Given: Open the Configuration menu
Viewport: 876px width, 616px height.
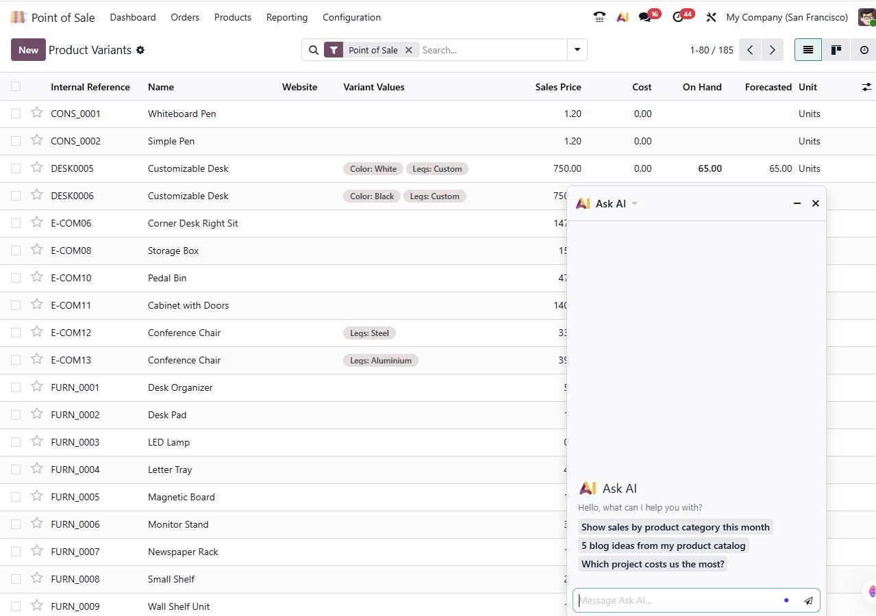Looking at the screenshot, I should tap(351, 17).
